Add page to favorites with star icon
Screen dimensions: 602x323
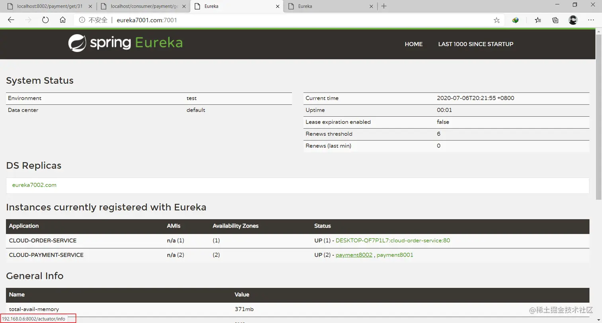click(x=496, y=20)
